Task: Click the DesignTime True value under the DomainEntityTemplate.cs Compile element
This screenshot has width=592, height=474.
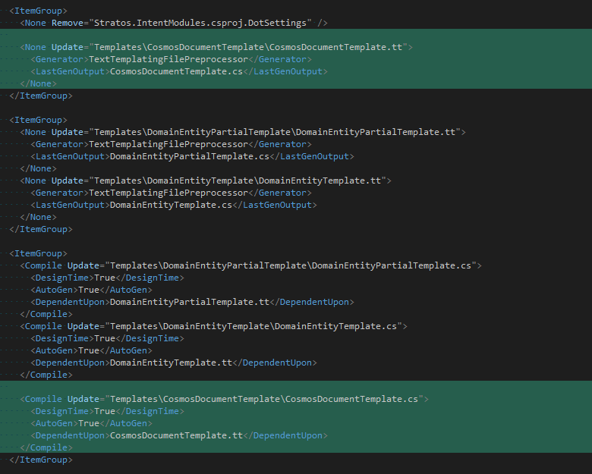Action: pos(105,338)
